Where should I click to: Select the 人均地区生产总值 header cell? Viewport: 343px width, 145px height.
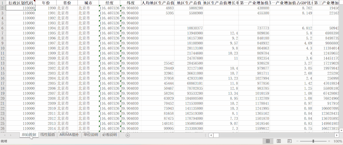click(158, 3)
